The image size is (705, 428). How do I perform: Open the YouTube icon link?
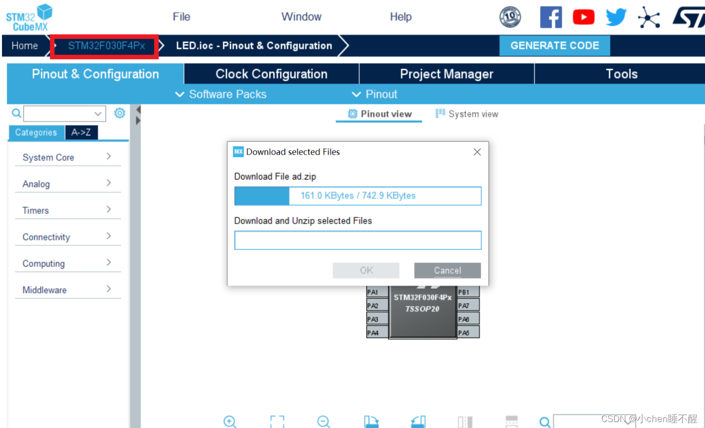pyautogui.click(x=583, y=17)
